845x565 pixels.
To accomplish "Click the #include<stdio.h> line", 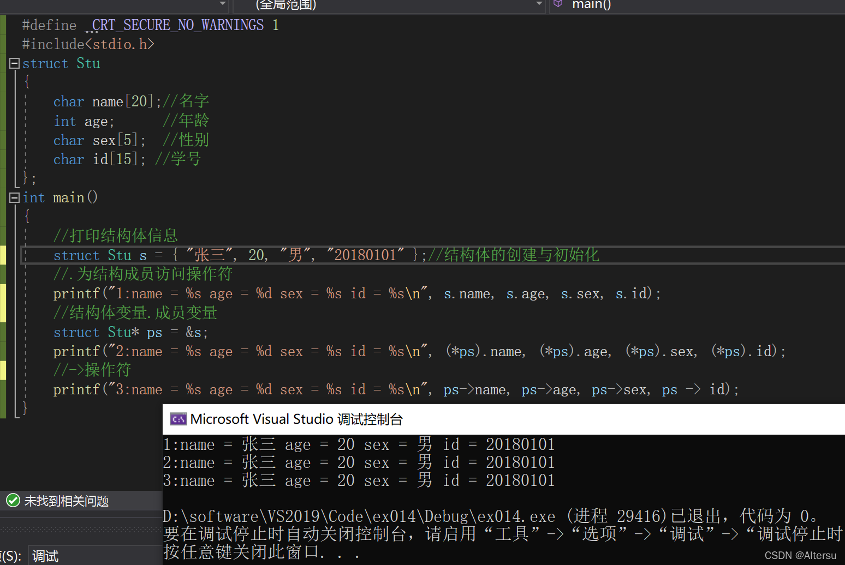I will [88, 44].
